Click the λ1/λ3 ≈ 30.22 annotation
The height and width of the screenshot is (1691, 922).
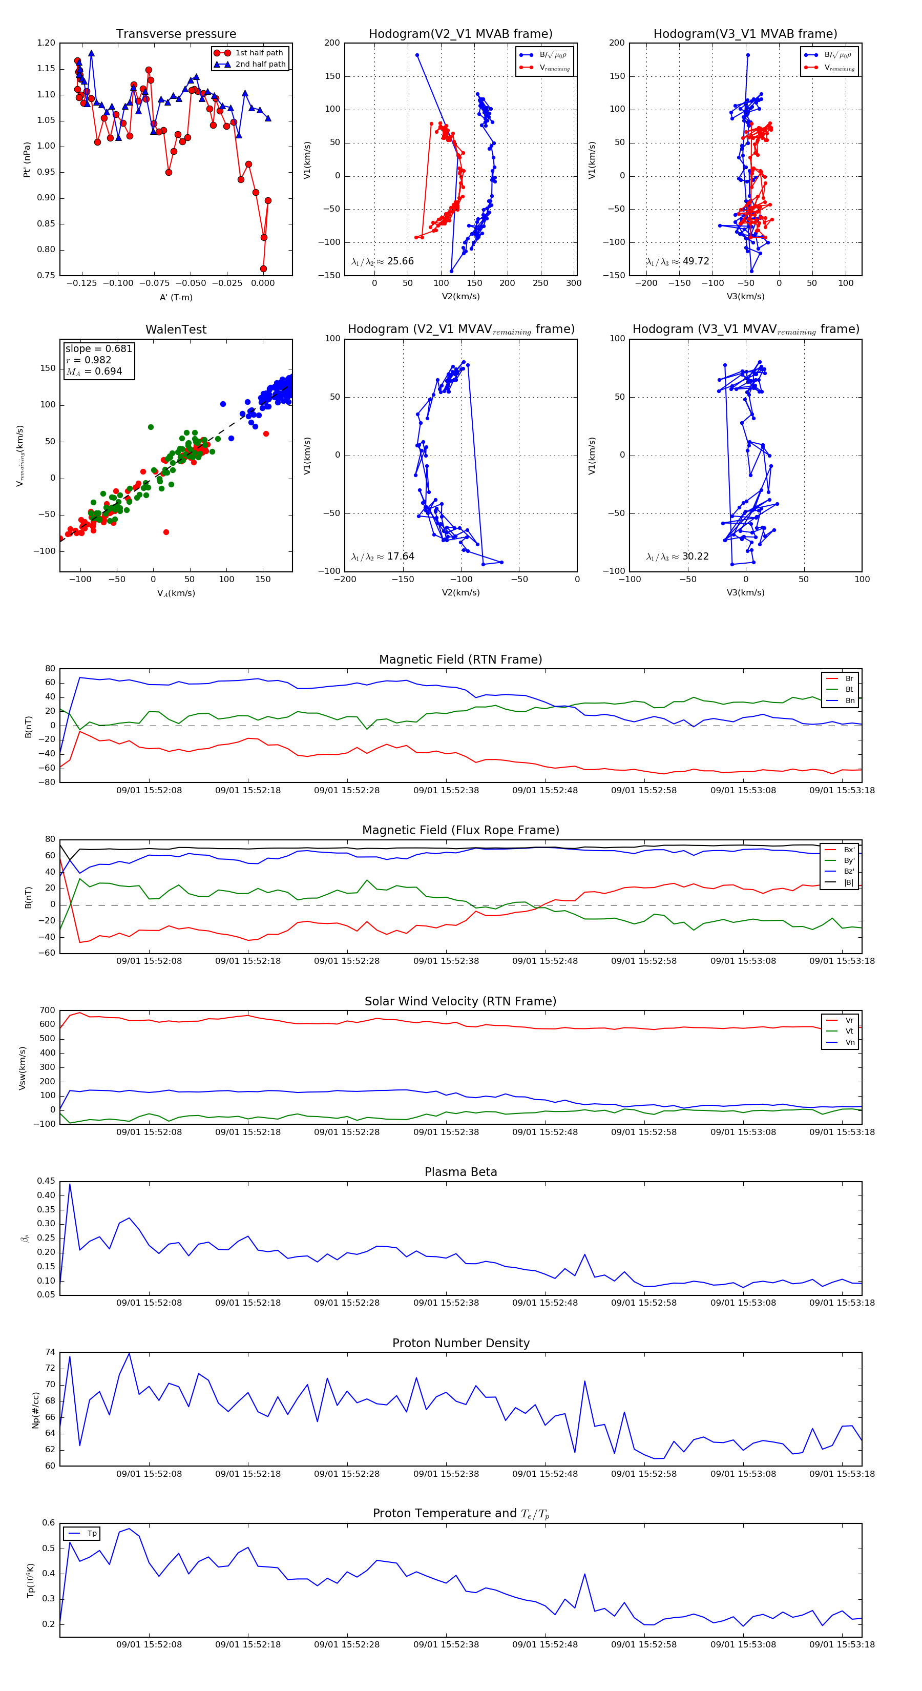pyautogui.click(x=678, y=556)
